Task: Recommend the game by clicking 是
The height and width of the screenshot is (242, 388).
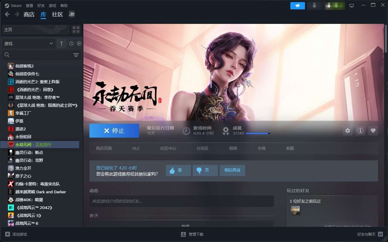Action: pos(178,170)
